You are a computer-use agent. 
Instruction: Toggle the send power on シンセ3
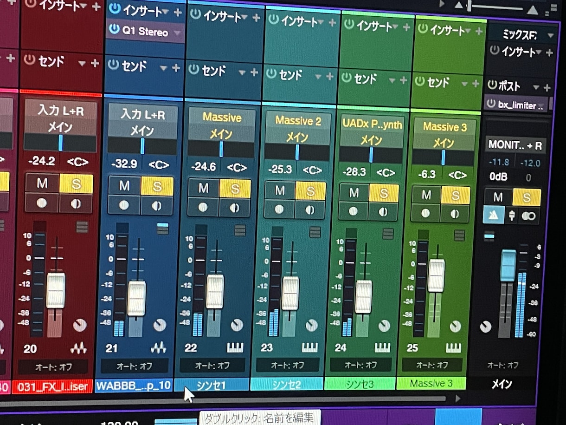tap(346, 77)
